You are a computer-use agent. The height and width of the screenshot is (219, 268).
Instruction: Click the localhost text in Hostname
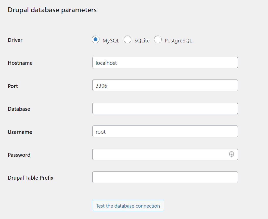(x=106, y=62)
